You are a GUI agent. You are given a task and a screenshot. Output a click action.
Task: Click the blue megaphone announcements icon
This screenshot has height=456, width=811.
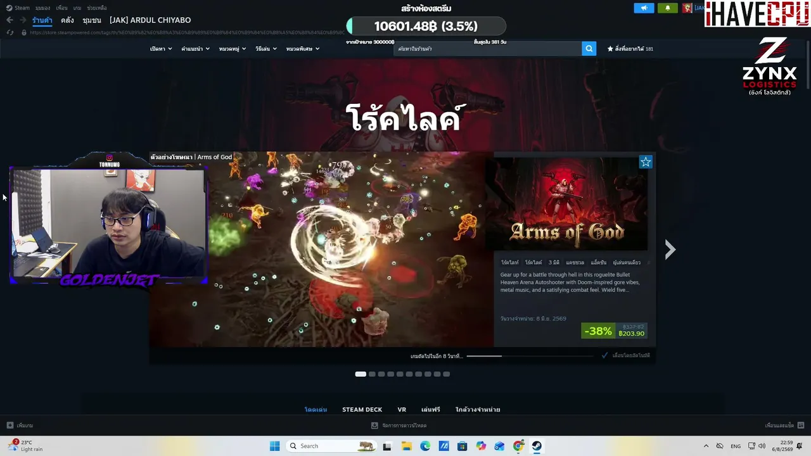(x=644, y=8)
